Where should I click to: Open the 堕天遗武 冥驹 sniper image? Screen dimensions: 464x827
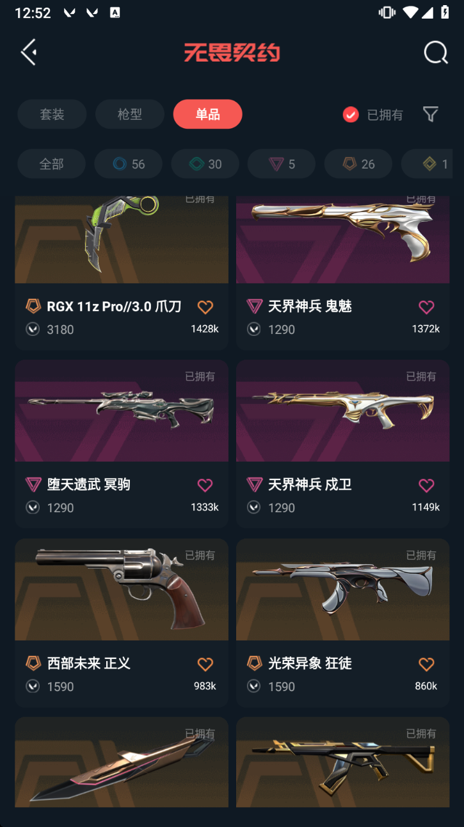pyautogui.click(x=122, y=410)
